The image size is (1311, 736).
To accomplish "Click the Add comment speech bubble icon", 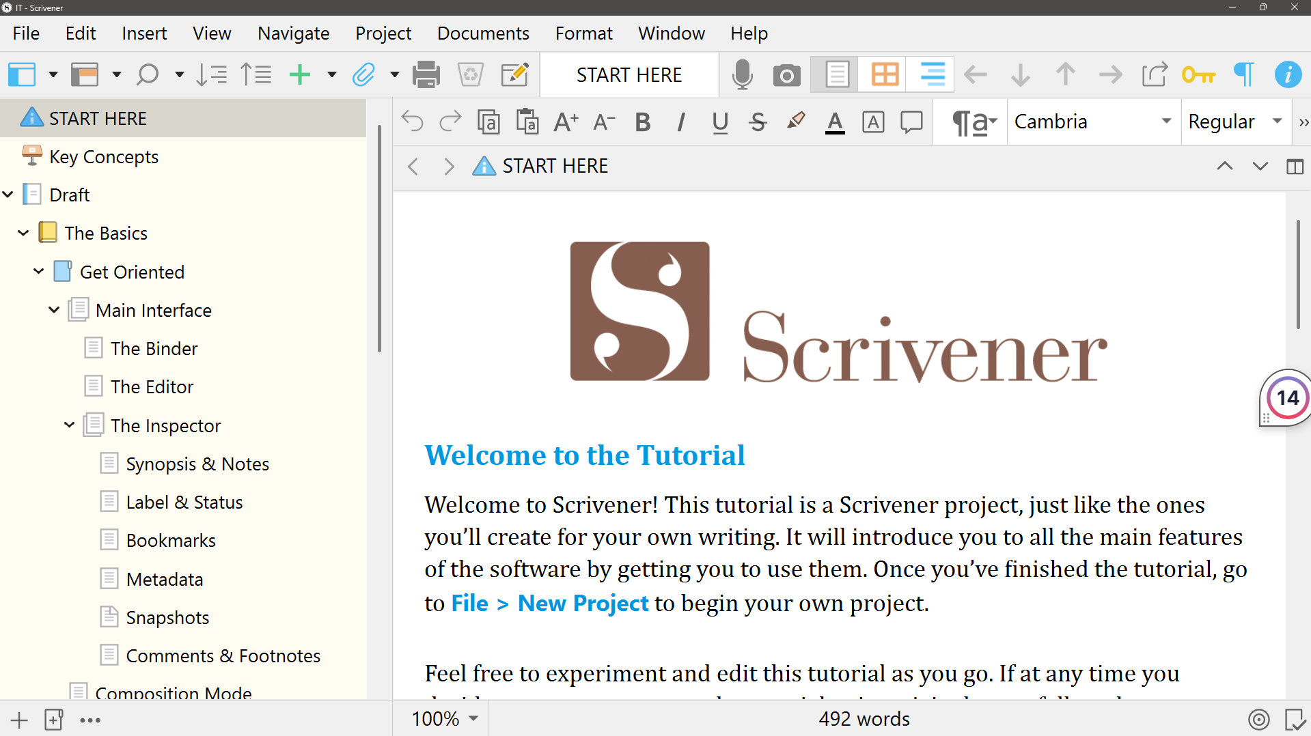I will click(x=911, y=122).
